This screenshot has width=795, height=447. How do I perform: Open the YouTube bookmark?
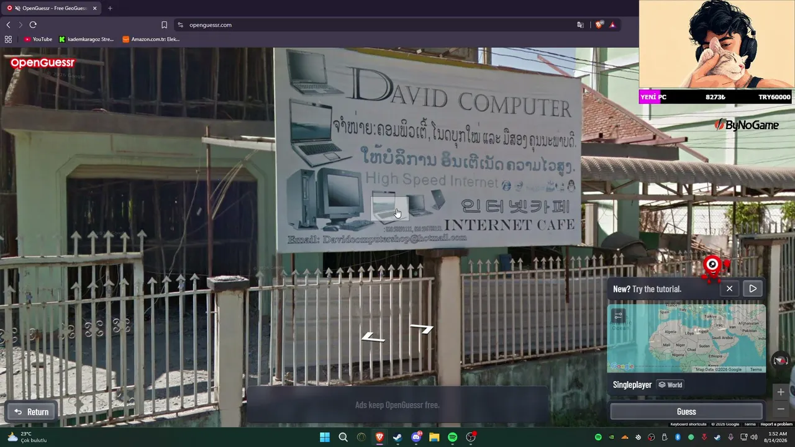point(38,39)
